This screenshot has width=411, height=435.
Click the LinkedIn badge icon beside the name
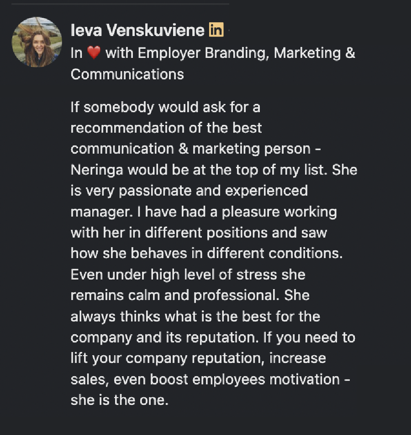pyautogui.click(x=216, y=31)
